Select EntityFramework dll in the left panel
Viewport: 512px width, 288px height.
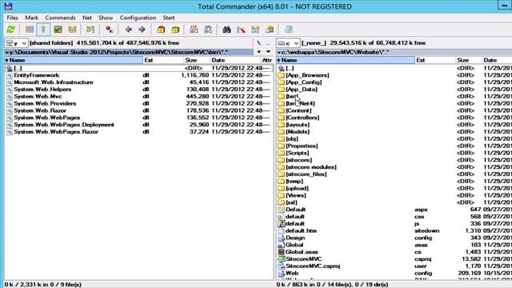pyautogui.click(x=138, y=75)
